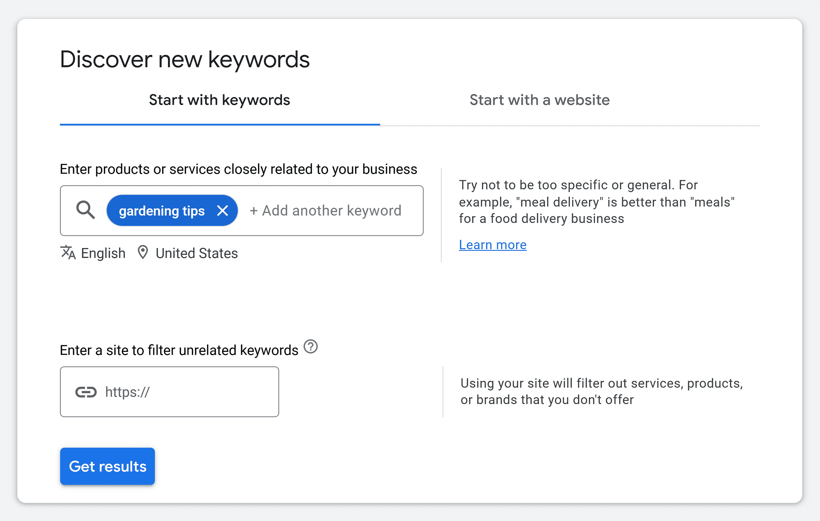The image size is (820, 521).
Task: Click the site filtering explanation text
Action: [x=601, y=391]
